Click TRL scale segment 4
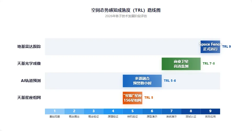Image resolution: width=252 pixels, height=131 pixels. pyautogui.click(x=113, y=111)
